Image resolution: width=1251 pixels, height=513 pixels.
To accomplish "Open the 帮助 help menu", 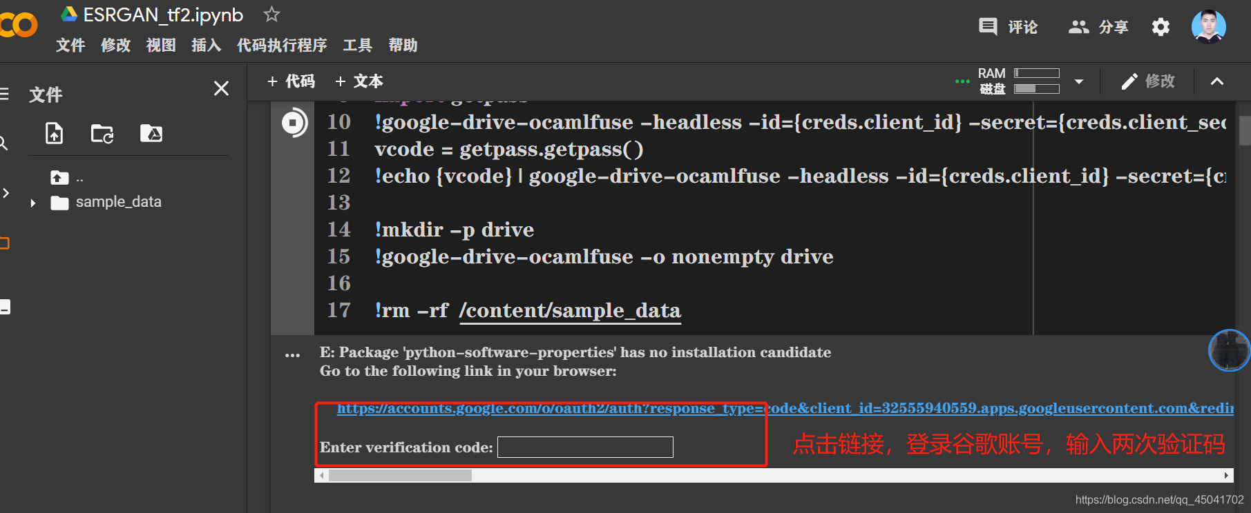I will click(403, 46).
